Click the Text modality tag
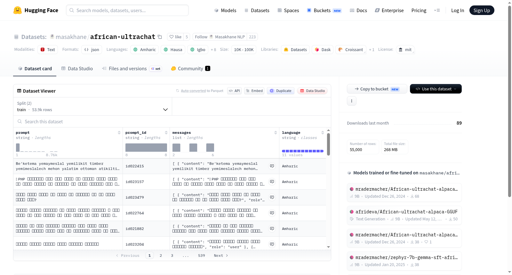The height and width of the screenshot is (275, 512). [x=48, y=50]
